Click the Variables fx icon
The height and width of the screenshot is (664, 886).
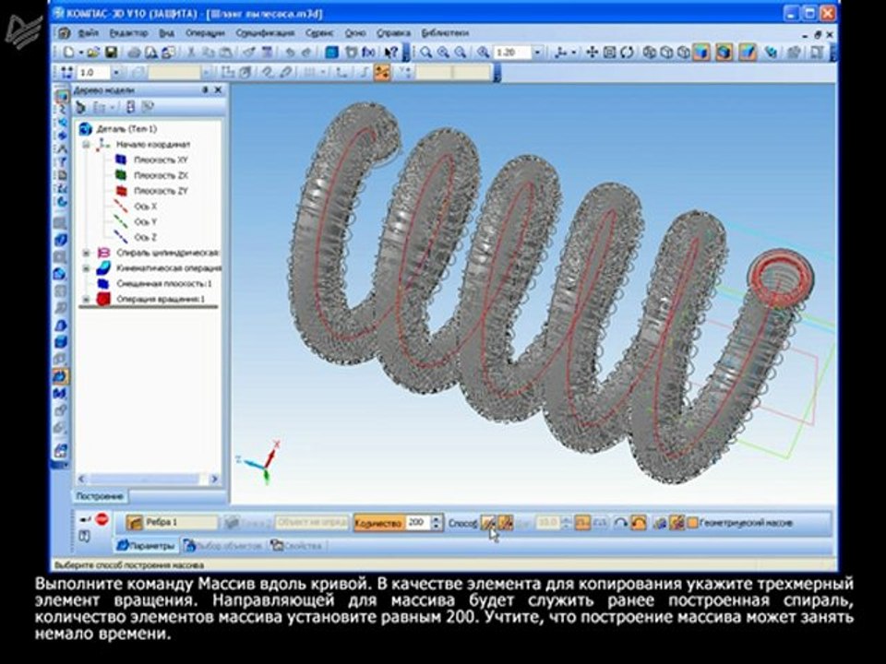point(369,53)
